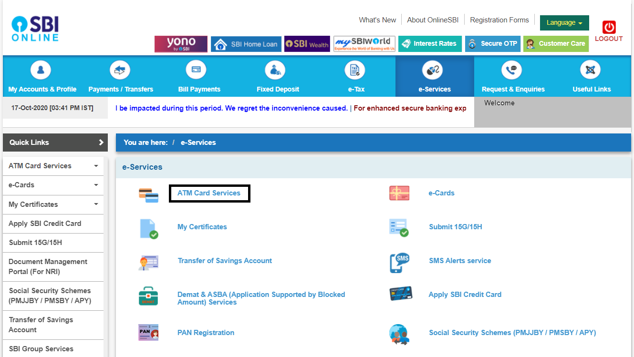Open Social Security Schemes main panel link

(x=512, y=333)
